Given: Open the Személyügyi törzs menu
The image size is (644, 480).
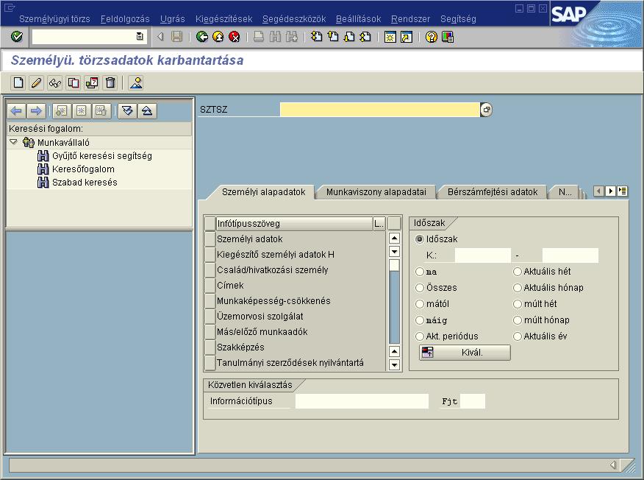Looking at the screenshot, I should [x=54, y=19].
